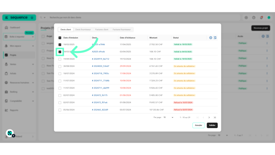Click the circular icon inside Sequence header
The height and width of the screenshot is (155, 275).
(x=32, y=18)
